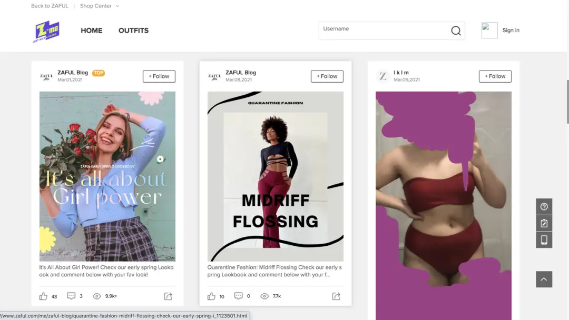Image resolution: width=569 pixels, height=320 pixels.
Task: Follow ZAFUL Blog on Girl Power post
Action: coord(159,76)
